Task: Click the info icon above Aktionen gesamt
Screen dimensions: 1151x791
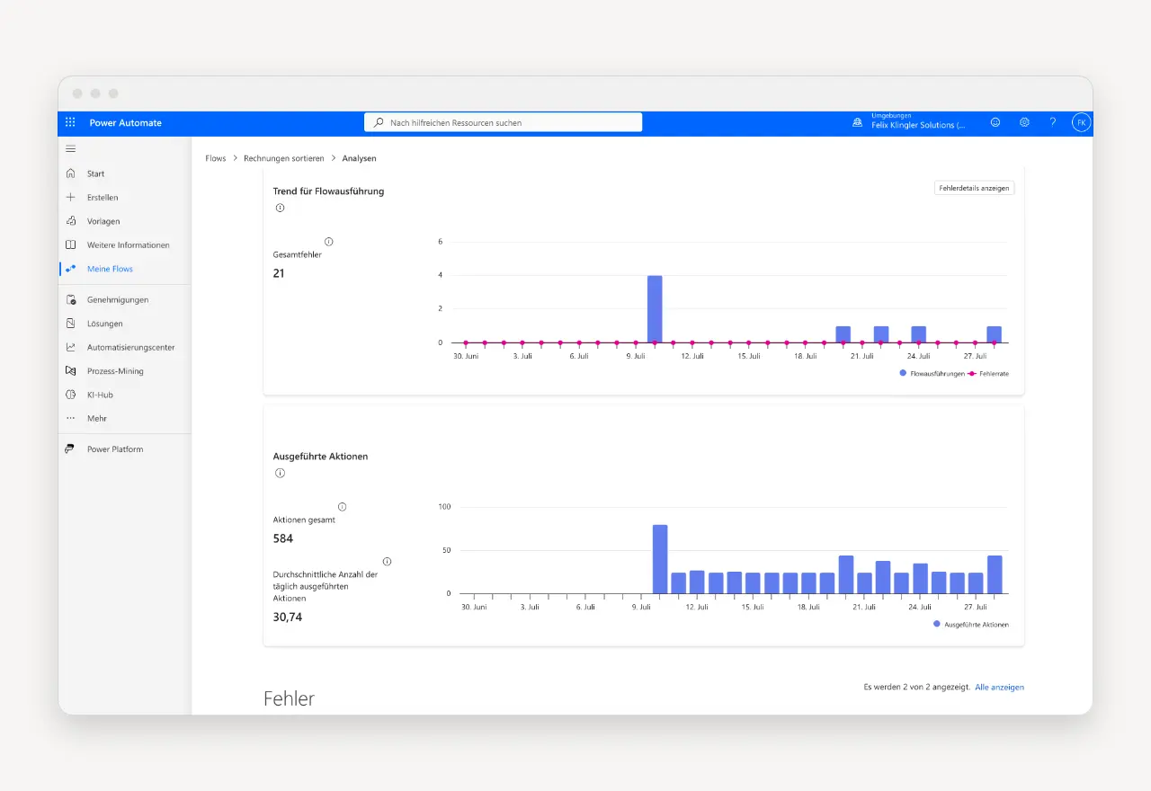Action: point(342,507)
